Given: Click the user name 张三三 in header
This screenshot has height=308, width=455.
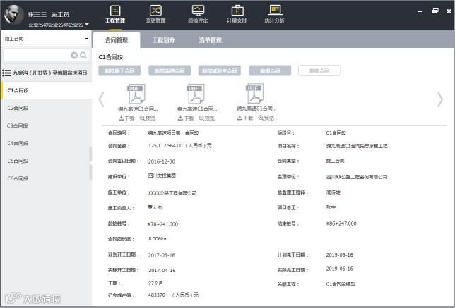Looking at the screenshot, I should pos(37,15).
